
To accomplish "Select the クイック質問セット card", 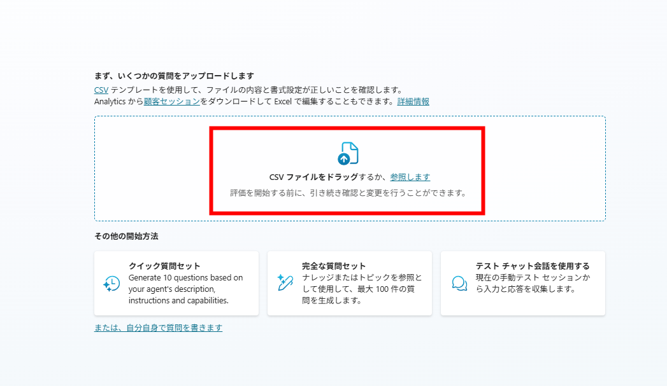I will 176,283.
